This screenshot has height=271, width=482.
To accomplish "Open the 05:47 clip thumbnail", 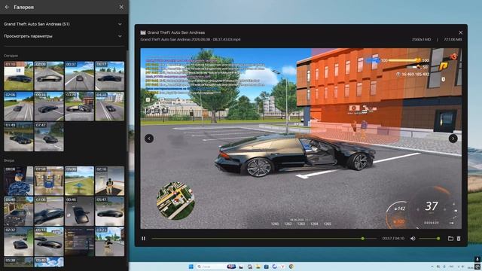I will 110,212.
